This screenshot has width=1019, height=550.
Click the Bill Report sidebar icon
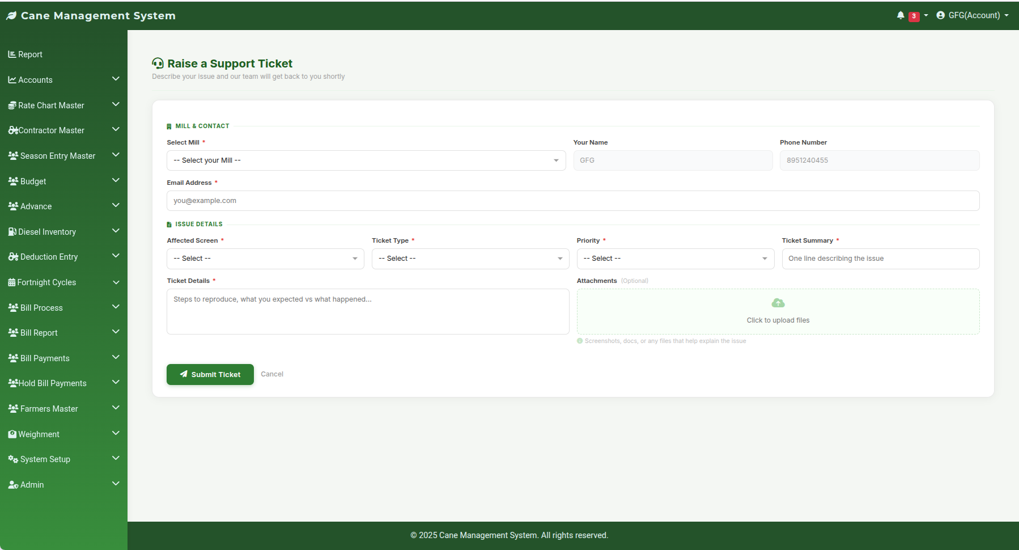click(13, 332)
